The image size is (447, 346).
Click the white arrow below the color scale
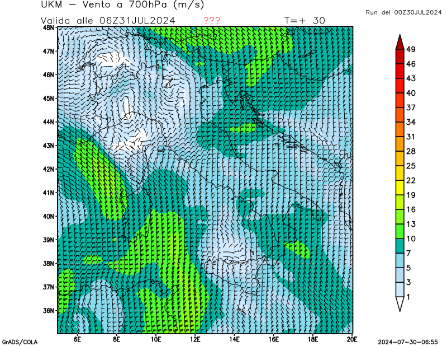400,304
